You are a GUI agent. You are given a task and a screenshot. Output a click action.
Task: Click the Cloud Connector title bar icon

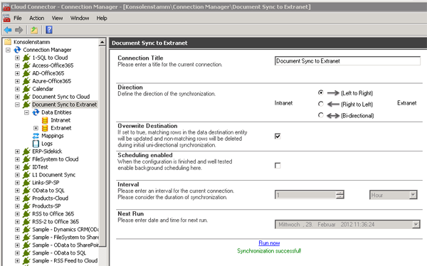(6, 7)
